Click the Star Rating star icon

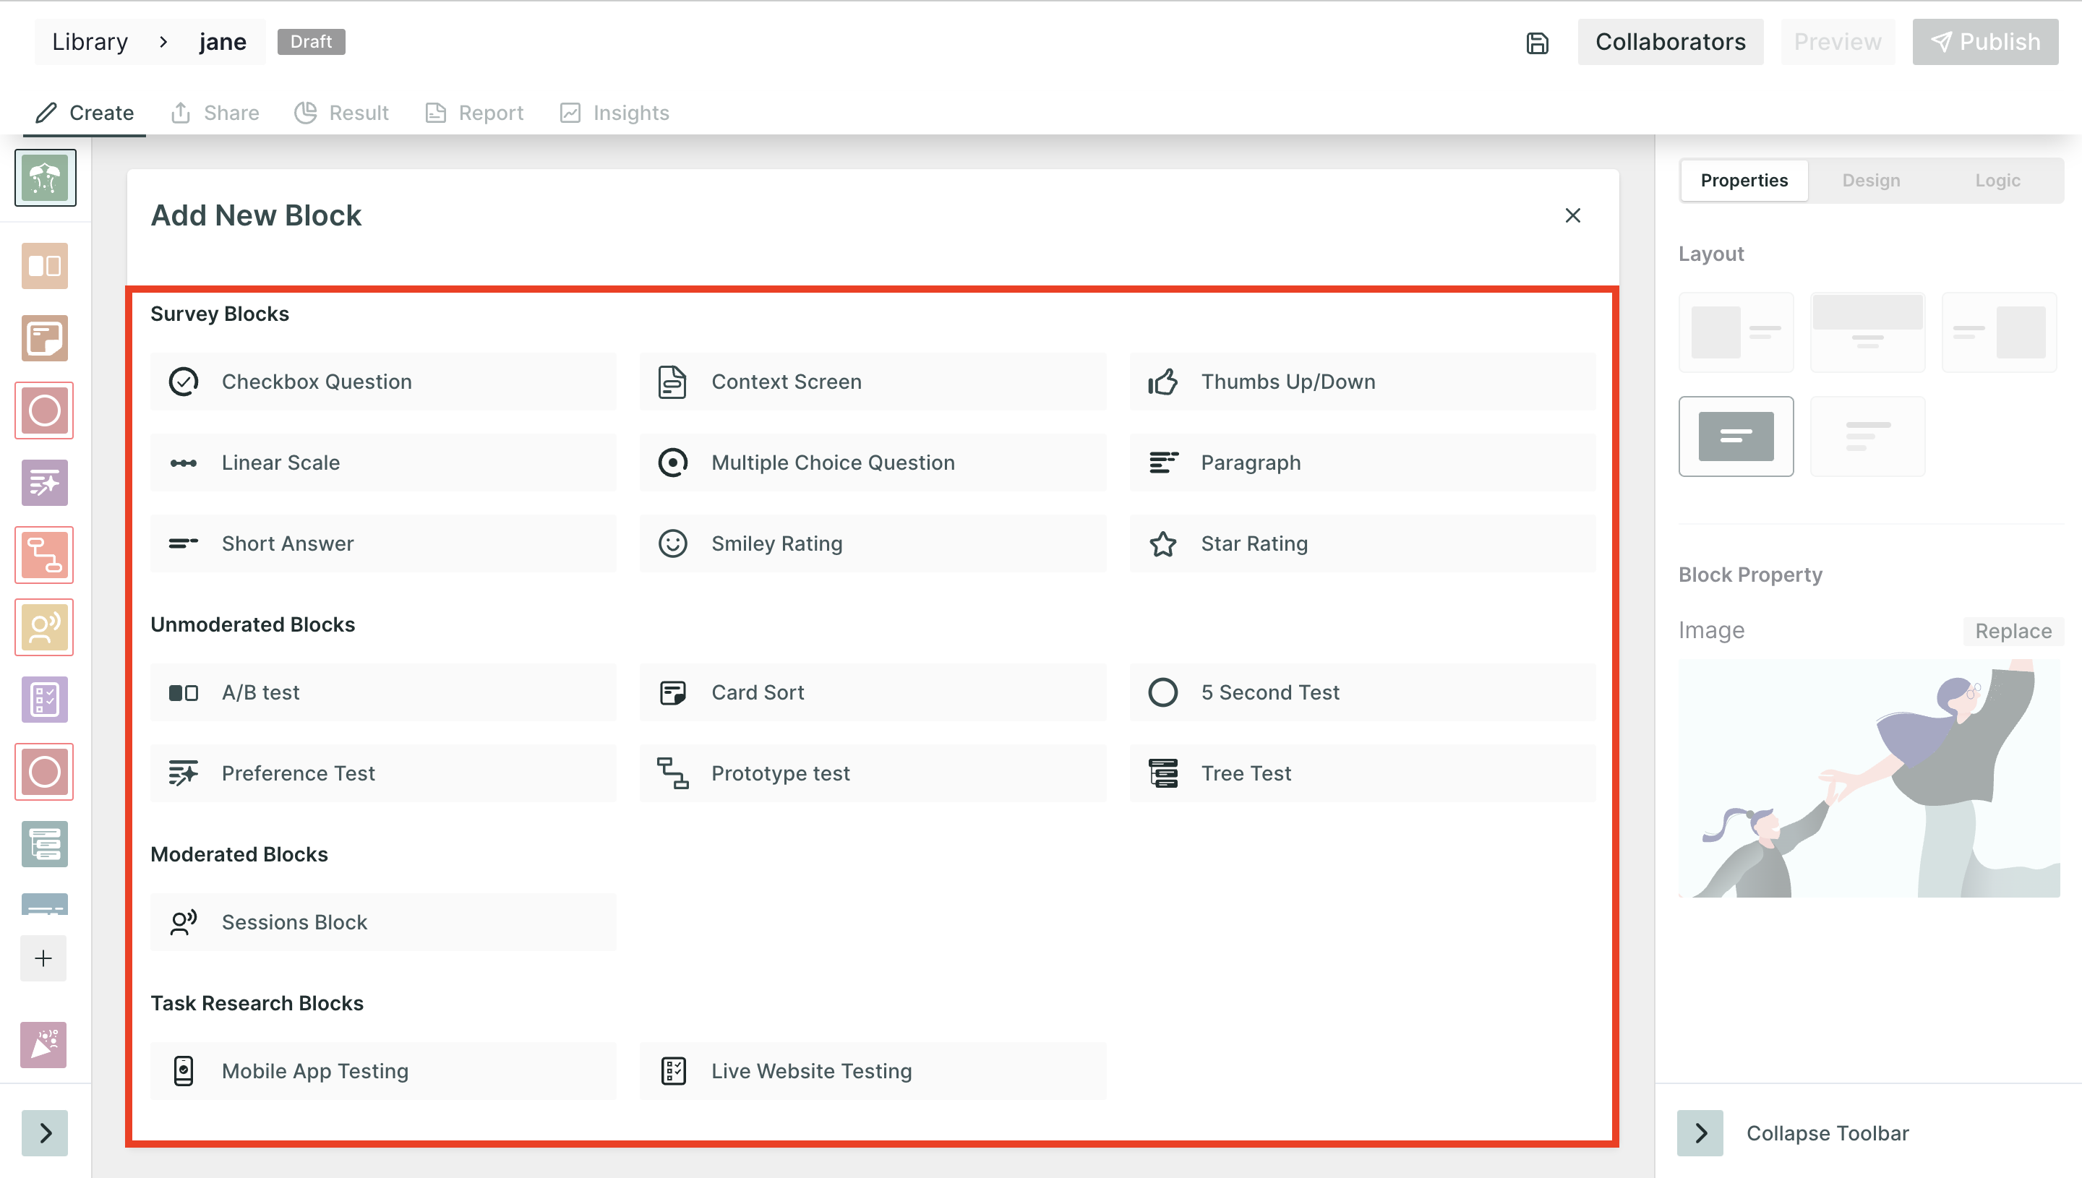(x=1162, y=543)
